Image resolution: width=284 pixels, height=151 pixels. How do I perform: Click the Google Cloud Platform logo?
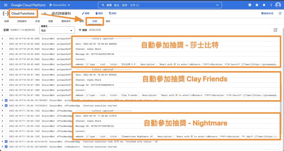(28, 5)
